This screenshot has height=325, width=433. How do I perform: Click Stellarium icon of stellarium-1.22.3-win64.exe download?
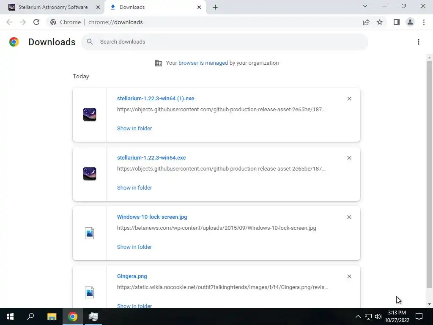click(90, 174)
